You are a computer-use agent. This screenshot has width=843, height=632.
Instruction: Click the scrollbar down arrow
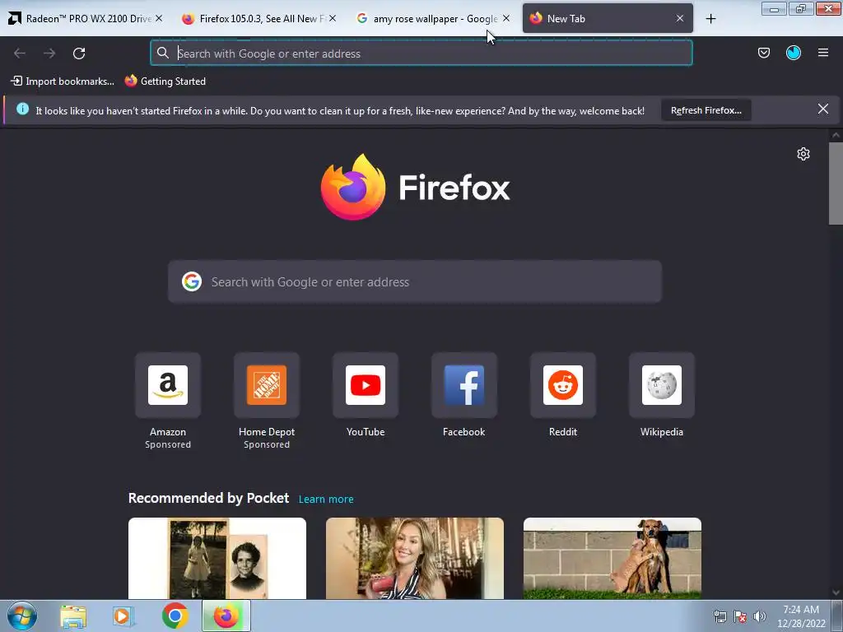point(836,592)
